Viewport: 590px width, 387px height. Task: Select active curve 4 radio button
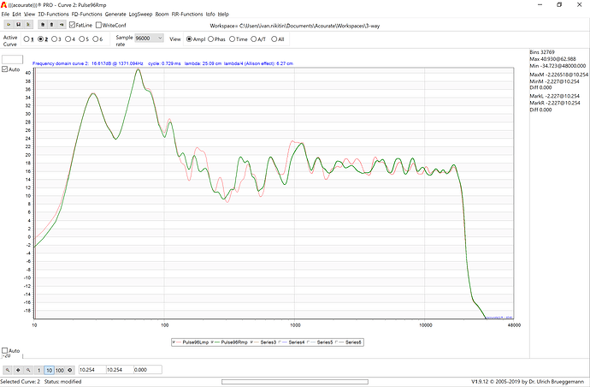tap(68, 39)
